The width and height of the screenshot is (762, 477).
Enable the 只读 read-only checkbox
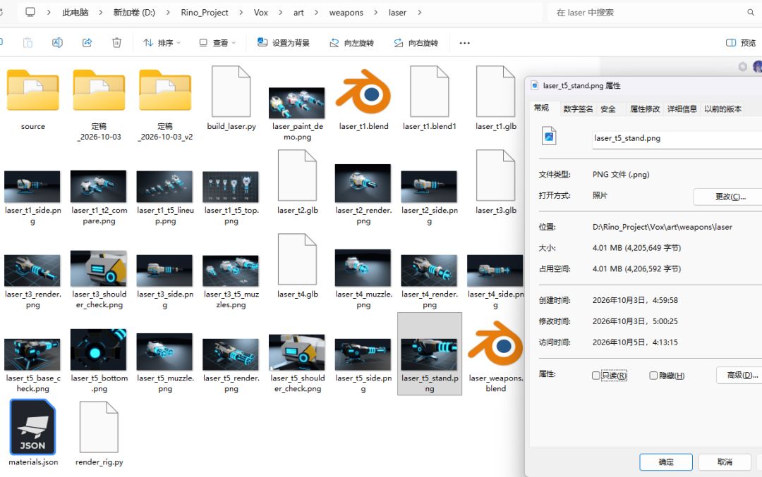[x=595, y=376]
